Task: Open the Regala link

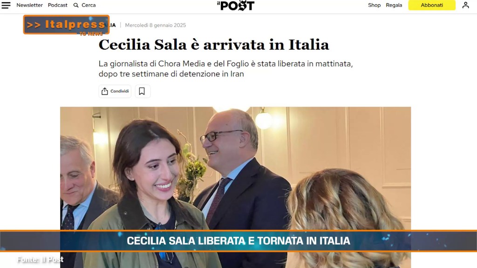Action: tap(394, 5)
